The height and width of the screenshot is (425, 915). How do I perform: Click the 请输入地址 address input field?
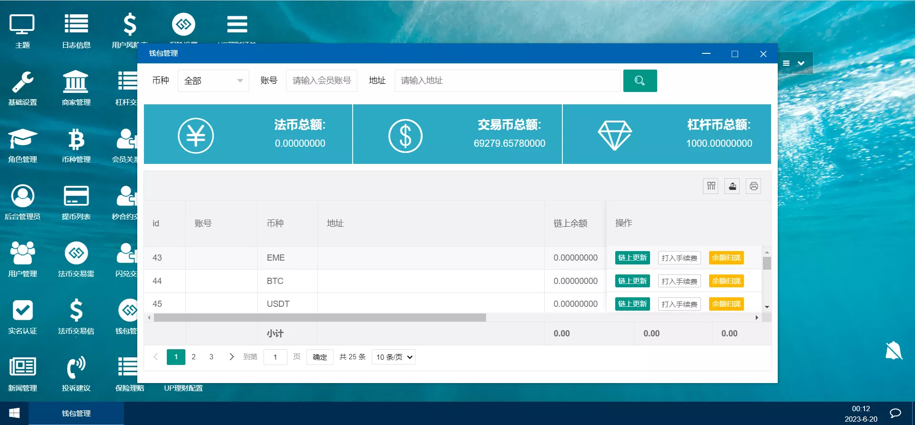507,81
